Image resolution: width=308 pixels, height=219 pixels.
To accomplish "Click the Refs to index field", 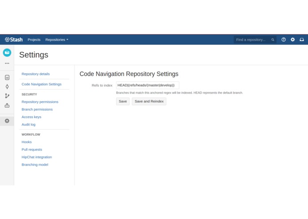I will [x=148, y=85].
